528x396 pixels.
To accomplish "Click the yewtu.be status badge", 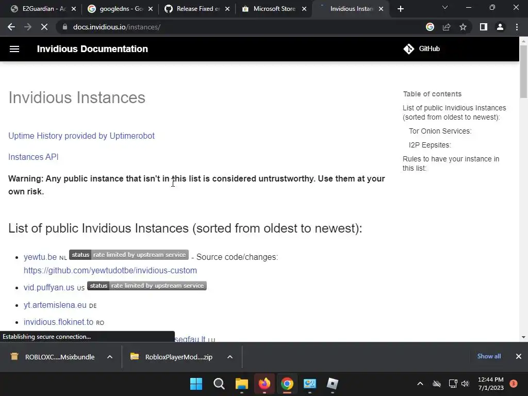I will coord(129,255).
